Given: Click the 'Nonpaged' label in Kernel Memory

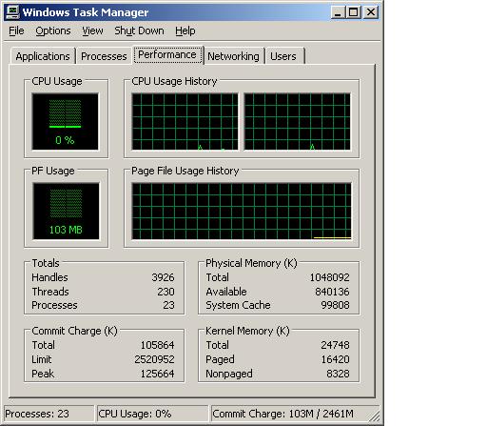Looking at the screenshot, I should [x=229, y=374].
